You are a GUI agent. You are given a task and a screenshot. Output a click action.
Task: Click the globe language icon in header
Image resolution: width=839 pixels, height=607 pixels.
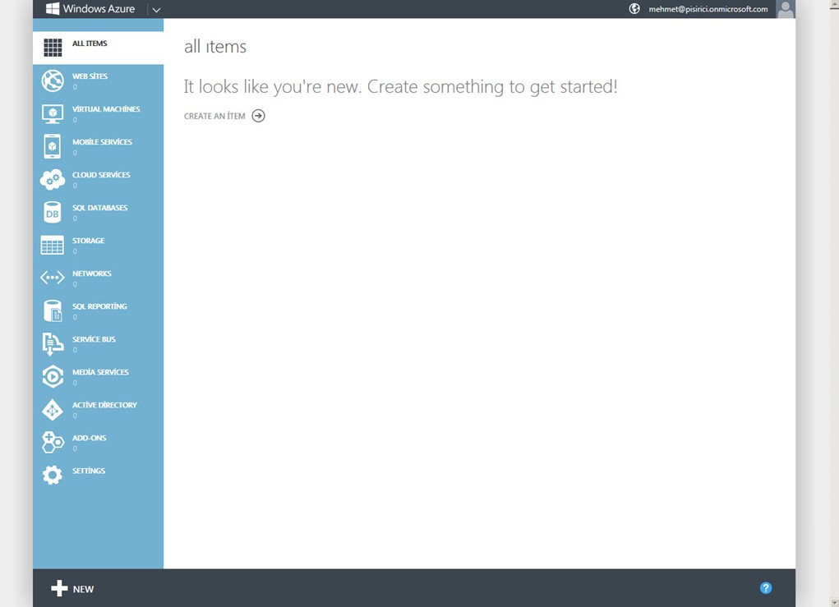(x=634, y=8)
